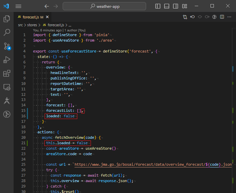Viewport: 236px width, 193px height.
Task: Open the Search view in activity bar
Action: click(x=7, y=32)
